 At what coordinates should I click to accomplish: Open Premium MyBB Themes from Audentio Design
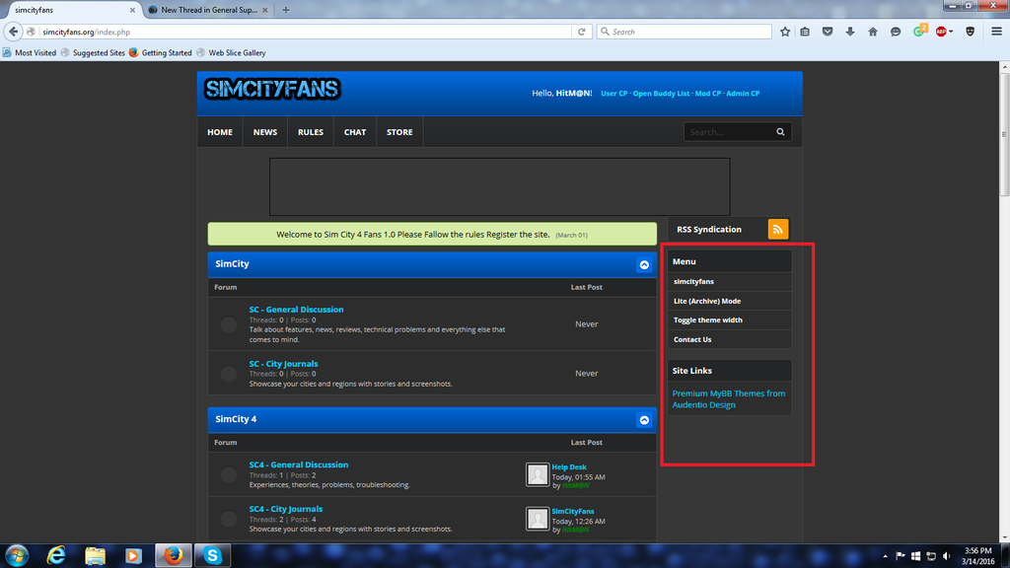pos(729,398)
